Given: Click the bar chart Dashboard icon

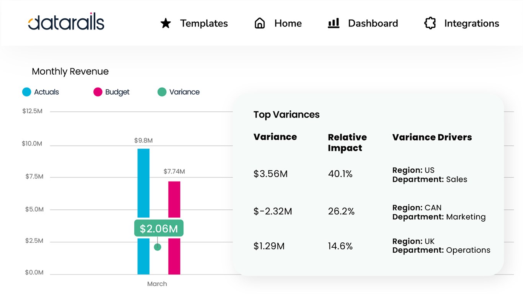Looking at the screenshot, I should (x=333, y=23).
